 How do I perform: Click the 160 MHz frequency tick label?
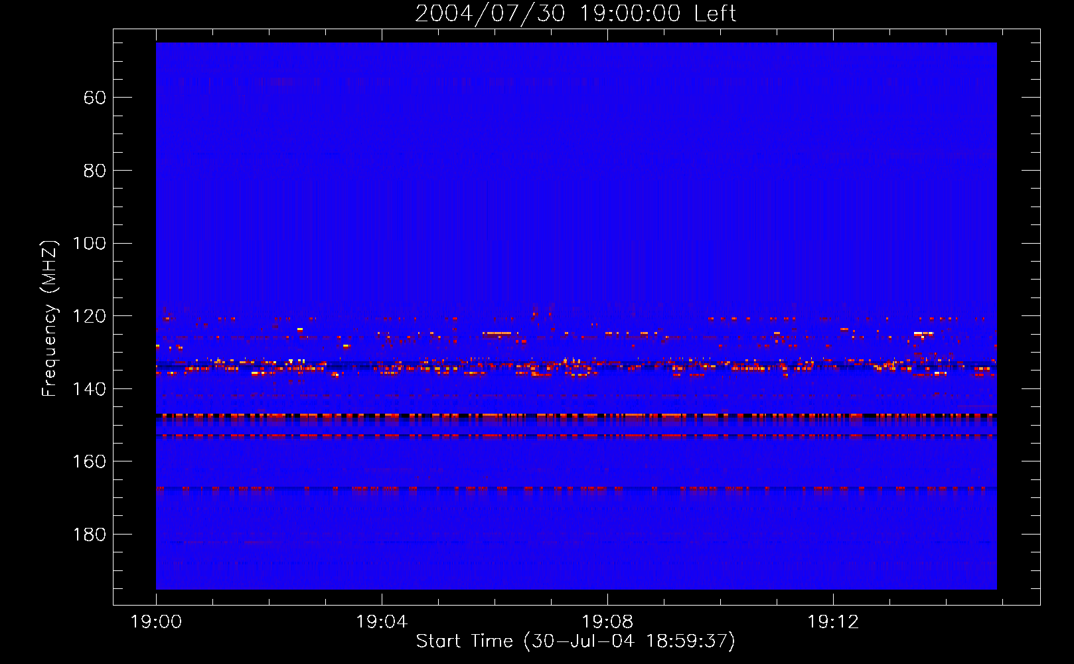click(89, 461)
